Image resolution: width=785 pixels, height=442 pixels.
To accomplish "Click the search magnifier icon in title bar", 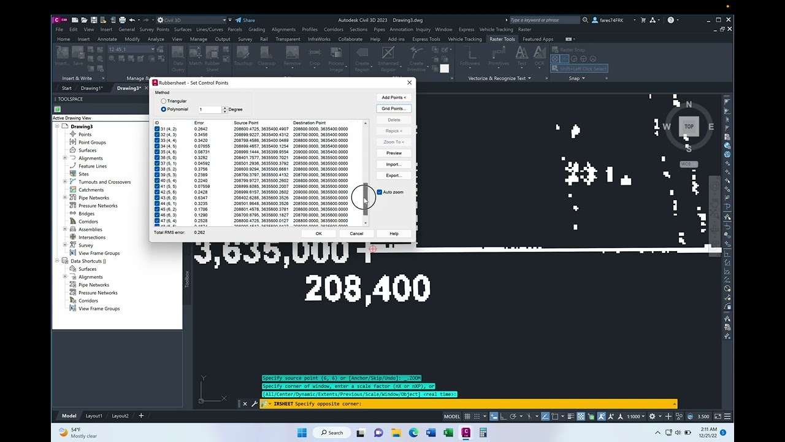I will coord(584,20).
